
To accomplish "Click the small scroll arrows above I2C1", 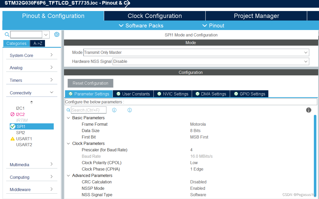I will [31, 102].
